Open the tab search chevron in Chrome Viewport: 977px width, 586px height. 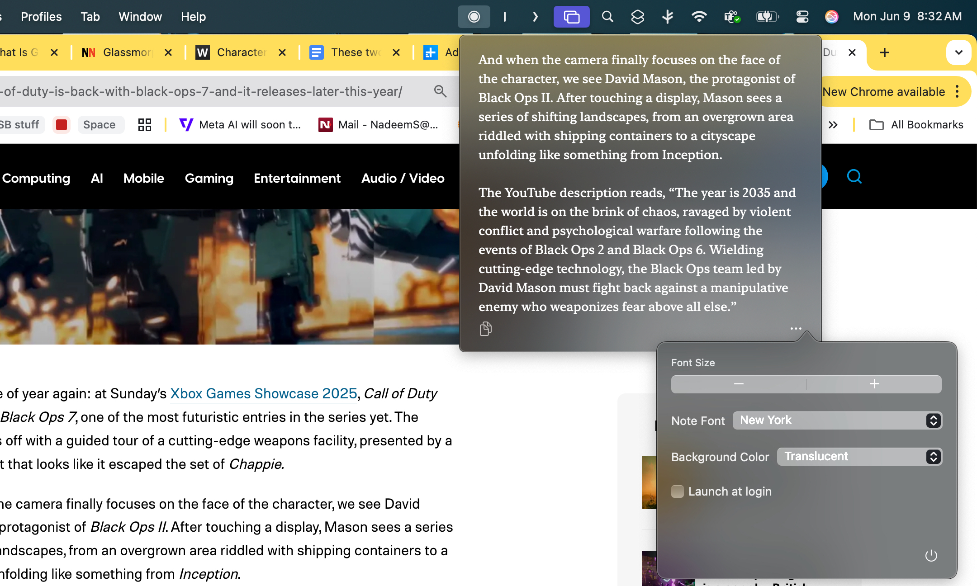pos(958,52)
